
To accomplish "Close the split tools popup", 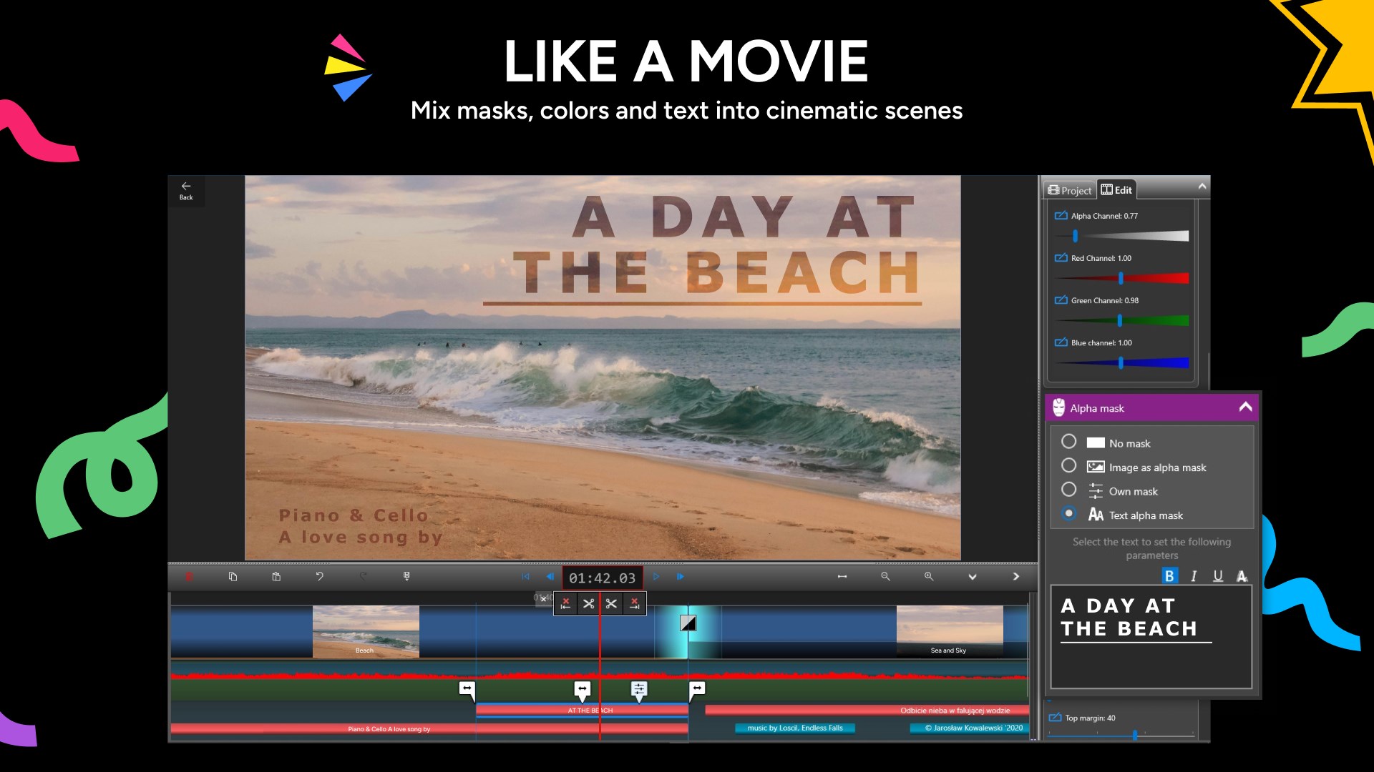I will pyautogui.click(x=543, y=599).
